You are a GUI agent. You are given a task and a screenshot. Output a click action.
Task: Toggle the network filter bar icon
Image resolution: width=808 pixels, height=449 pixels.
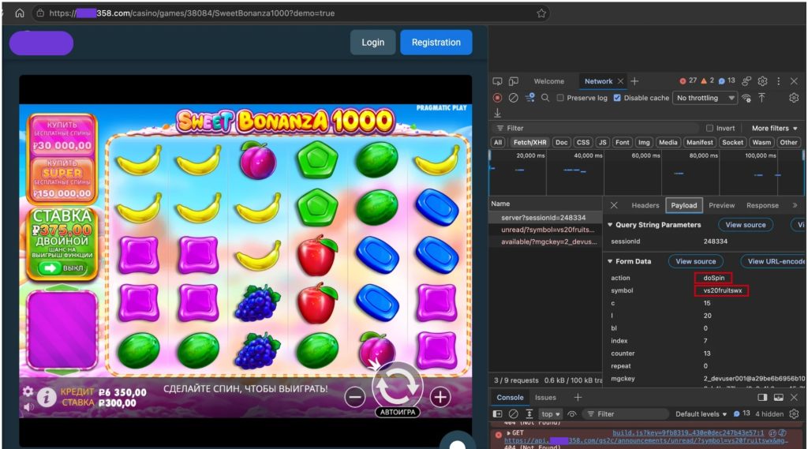(529, 97)
